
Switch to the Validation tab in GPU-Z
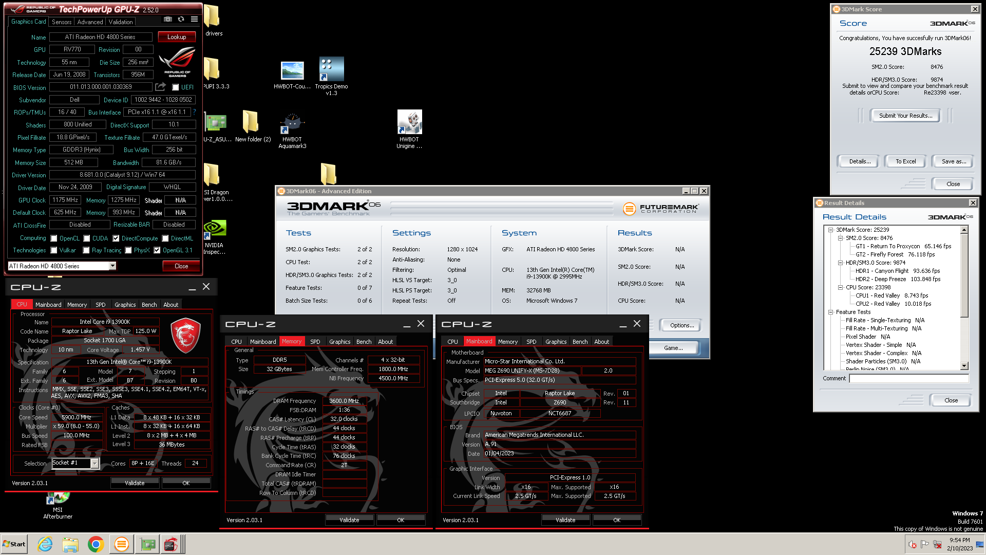click(121, 22)
